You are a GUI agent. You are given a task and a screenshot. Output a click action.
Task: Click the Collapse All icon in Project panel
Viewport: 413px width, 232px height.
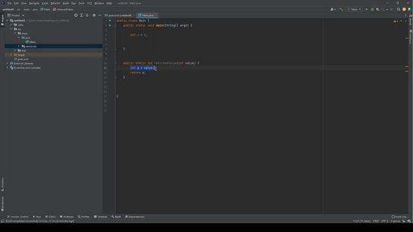click(x=87, y=15)
